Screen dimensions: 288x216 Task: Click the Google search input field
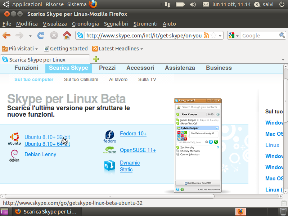pyautogui.click(x=260, y=35)
